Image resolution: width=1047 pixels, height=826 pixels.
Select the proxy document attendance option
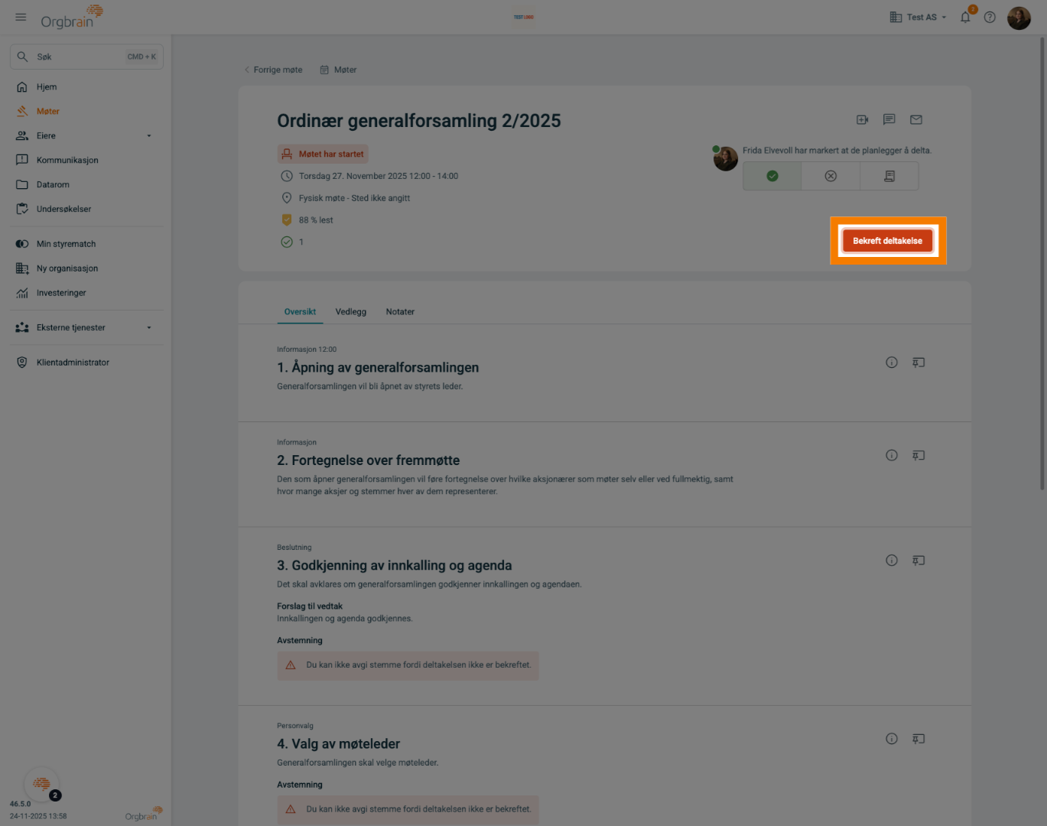(x=889, y=177)
